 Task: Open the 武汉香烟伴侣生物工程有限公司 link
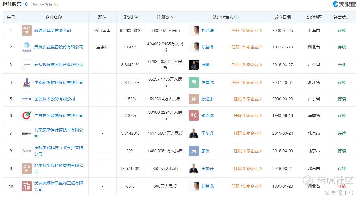[x=59, y=186]
